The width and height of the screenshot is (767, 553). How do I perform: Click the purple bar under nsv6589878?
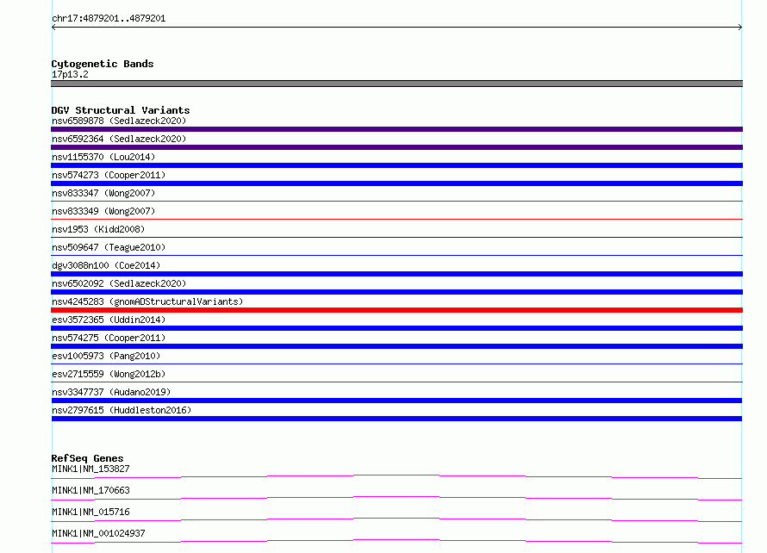click(396, 129)
